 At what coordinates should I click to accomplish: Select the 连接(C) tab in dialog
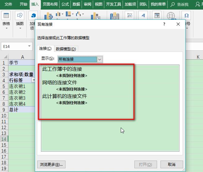(x=45, y=48)
